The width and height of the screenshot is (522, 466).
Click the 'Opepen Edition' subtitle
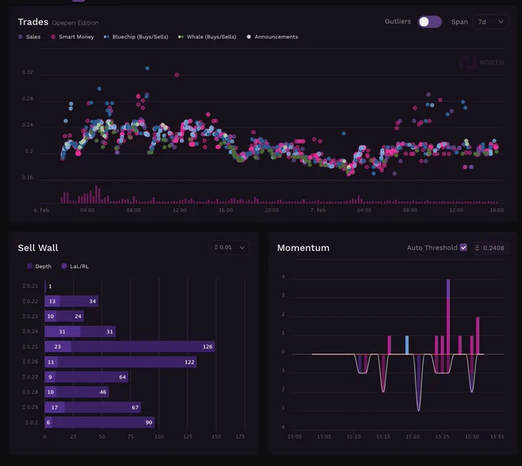(x=75, y=23)
